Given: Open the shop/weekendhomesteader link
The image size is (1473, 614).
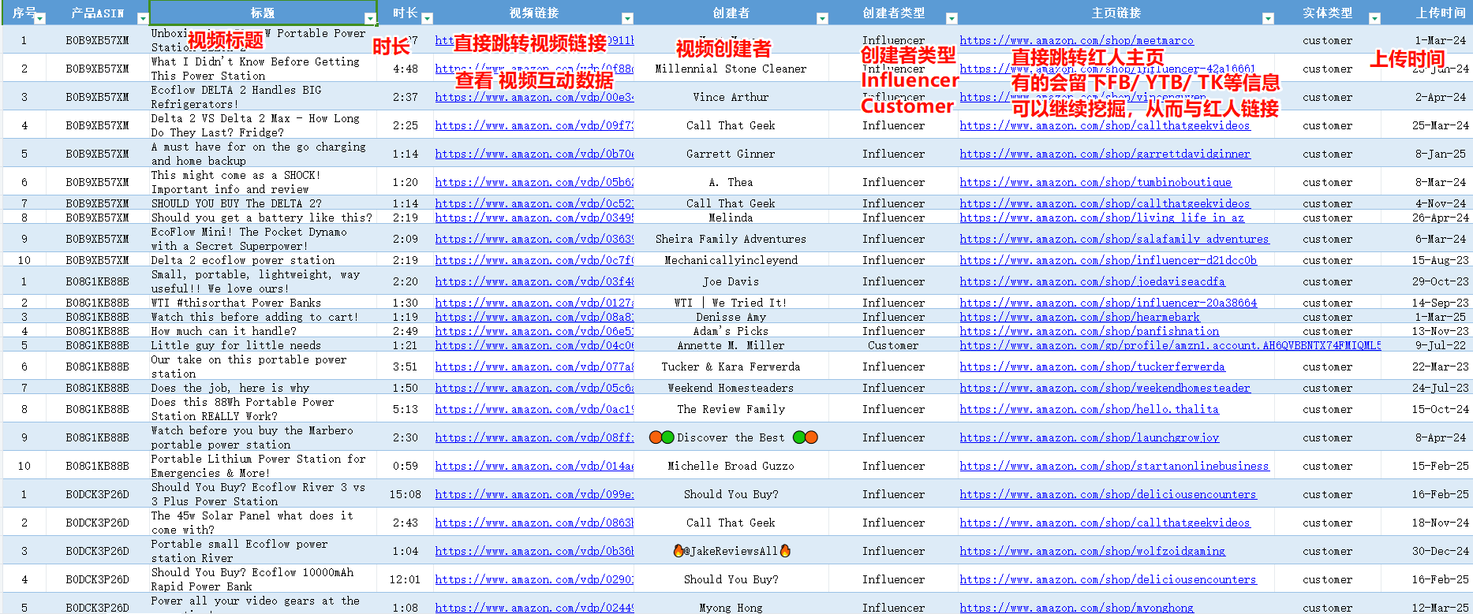Looking at the screenshot, I should (1105, 388).
